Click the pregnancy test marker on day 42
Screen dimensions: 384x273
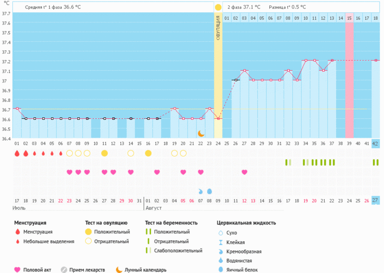point(375,163)
